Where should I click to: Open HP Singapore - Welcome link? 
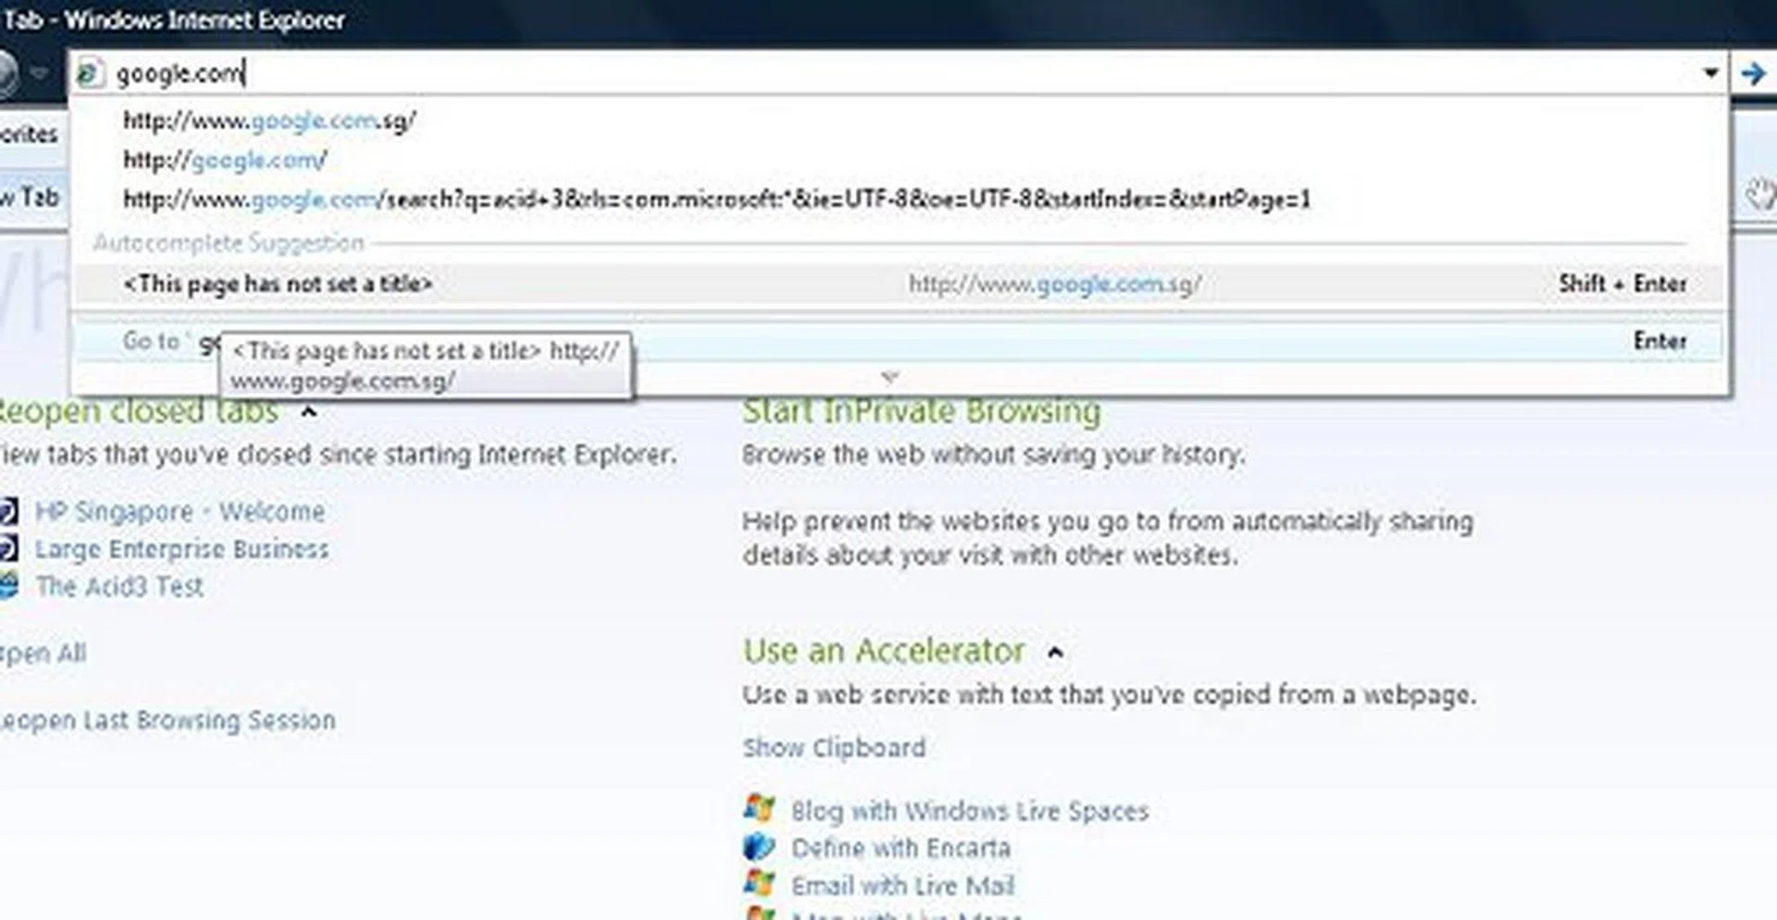tap(180, 512)
